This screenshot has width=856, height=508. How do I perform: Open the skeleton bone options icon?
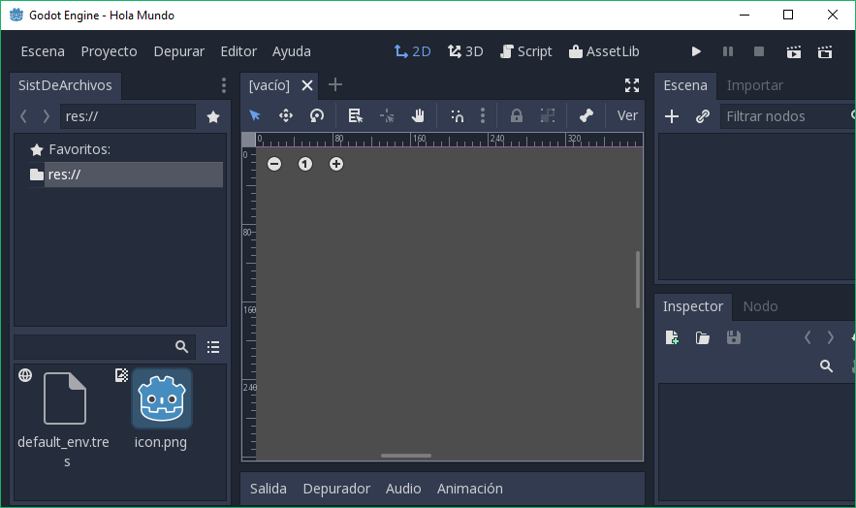click(587, 115)
